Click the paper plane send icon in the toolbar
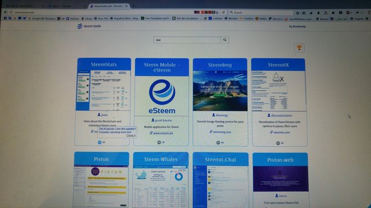Screen dimensions: 371x208 [311, 13]
